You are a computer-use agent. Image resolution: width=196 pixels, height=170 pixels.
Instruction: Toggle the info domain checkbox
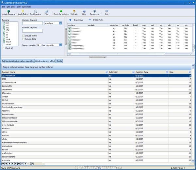pos(4,30)
